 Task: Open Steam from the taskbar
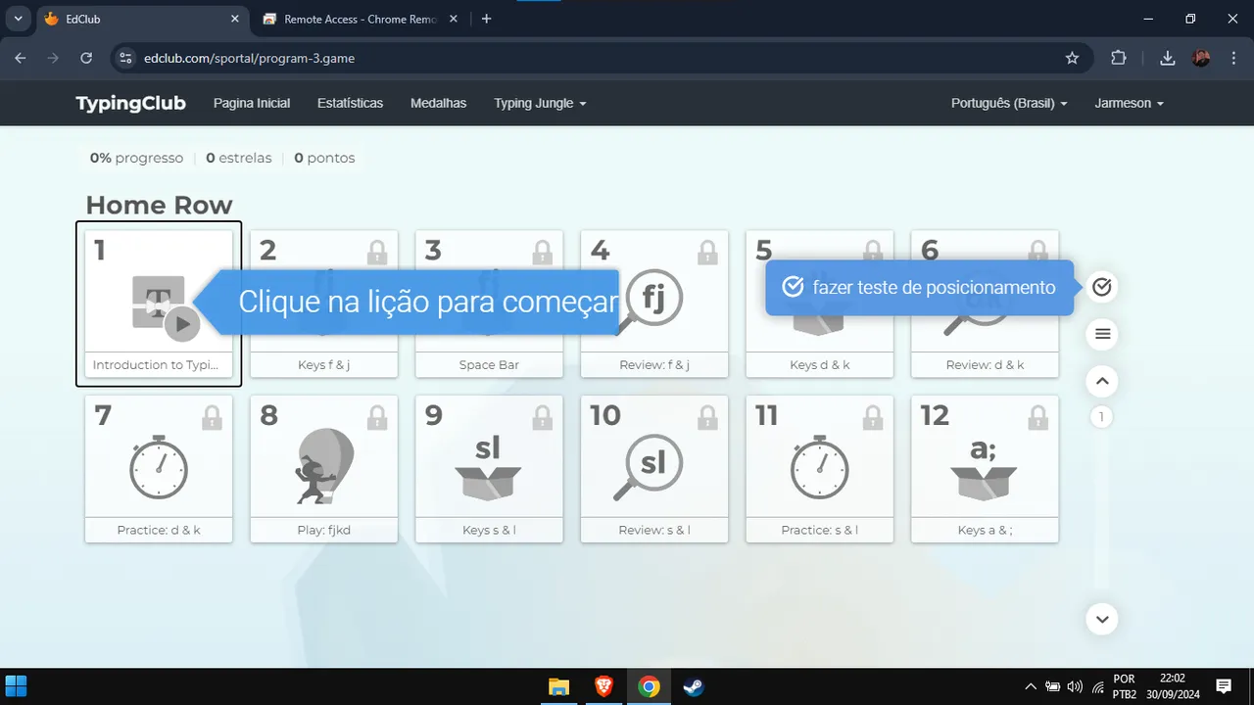coord(694,686)
